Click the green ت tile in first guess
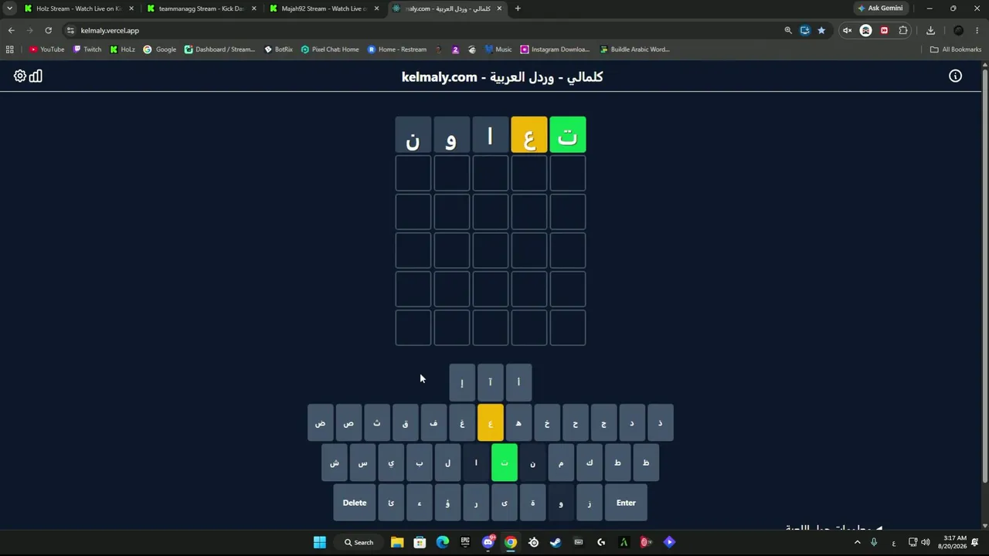 [568, 135]
